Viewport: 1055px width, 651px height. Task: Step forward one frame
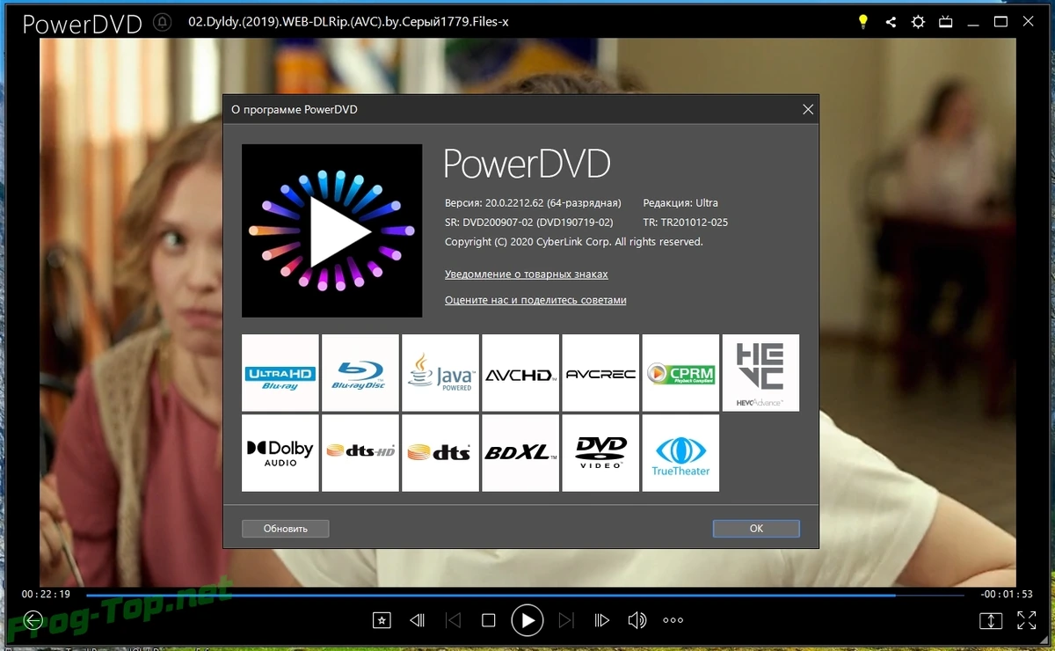click(601, 620)
